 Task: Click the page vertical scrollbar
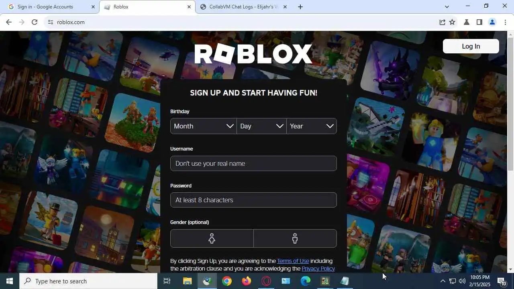510,104
